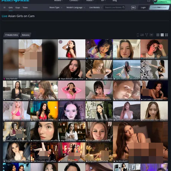Screen dimensions: 171x171
Task: Click the round badge icon on the Diva Madison thumbnail
Action: tap(61, 42)
